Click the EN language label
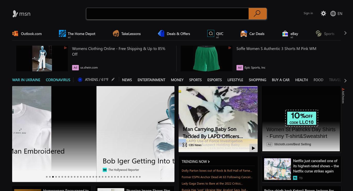Screen dimensions: 353x191 coord(340,14)
